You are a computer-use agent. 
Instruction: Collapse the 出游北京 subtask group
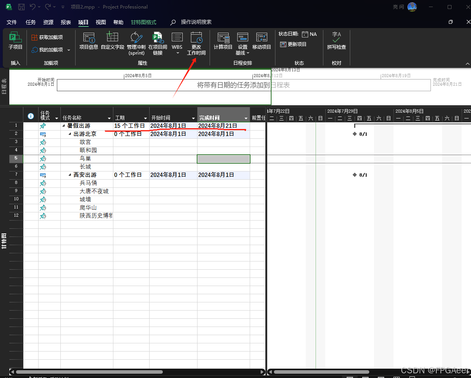70,134
